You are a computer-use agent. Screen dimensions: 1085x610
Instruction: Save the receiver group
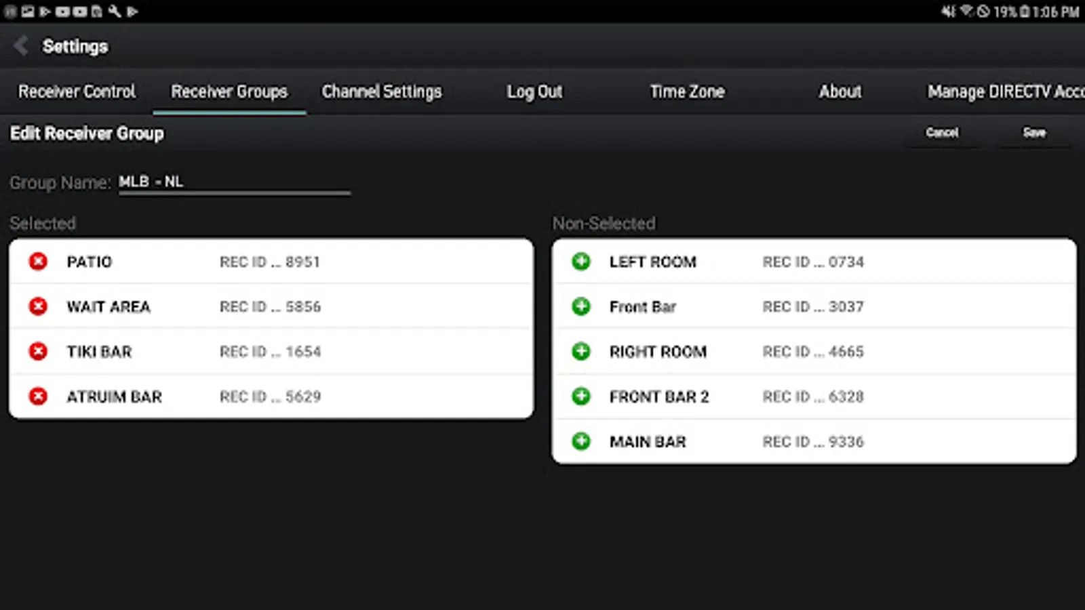[1034, 132]
